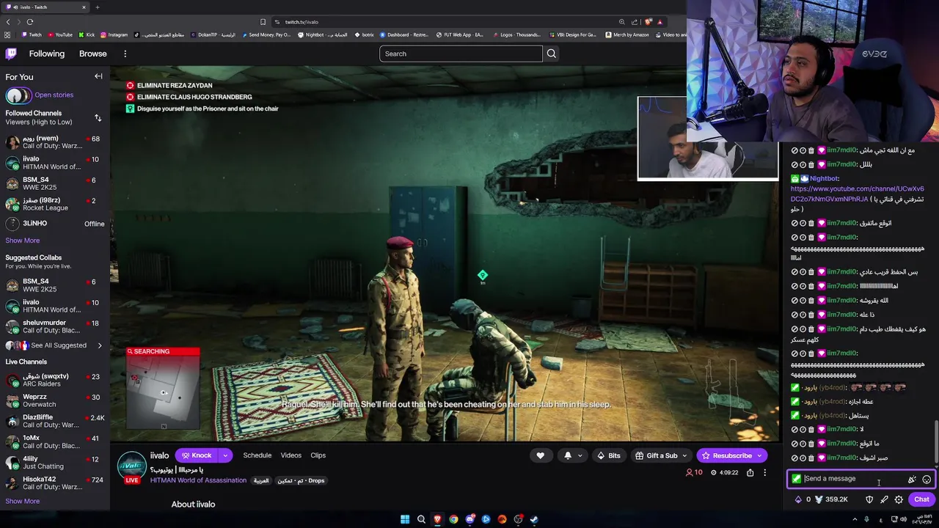Open Windows taskbar search
The height and width of the screenshot is (528, 939).
(421, 519)
